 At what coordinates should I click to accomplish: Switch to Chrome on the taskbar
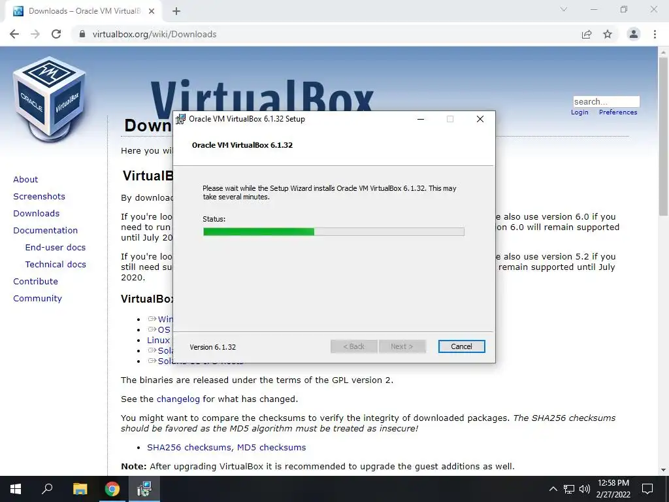(x=112, y=489)
